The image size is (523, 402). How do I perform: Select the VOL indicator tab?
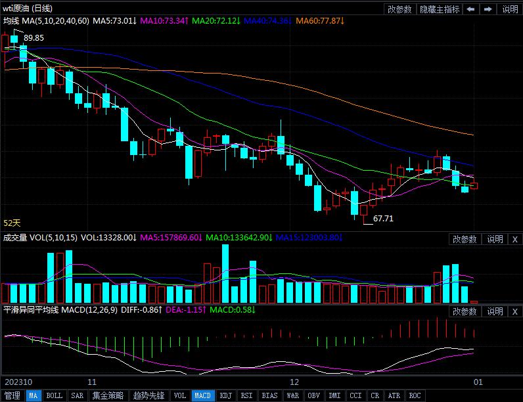[180, 395]
